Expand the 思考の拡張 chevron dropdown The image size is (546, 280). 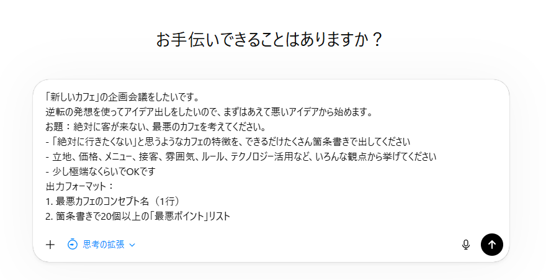[x=133, y=245]
